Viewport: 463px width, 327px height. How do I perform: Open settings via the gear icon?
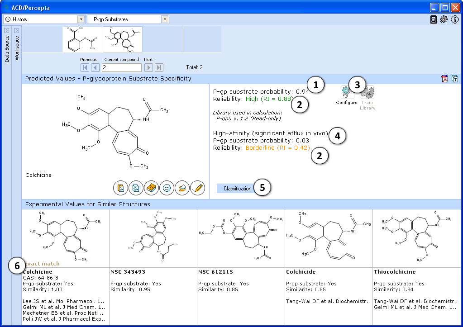(444, 19)
